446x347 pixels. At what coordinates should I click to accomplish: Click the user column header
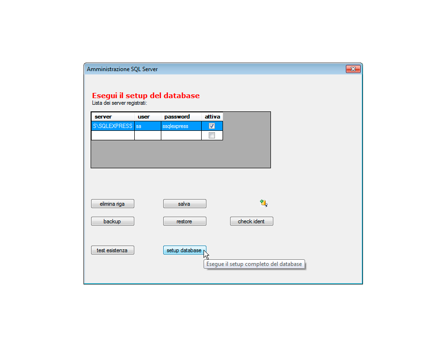click(x=148, y=117)
